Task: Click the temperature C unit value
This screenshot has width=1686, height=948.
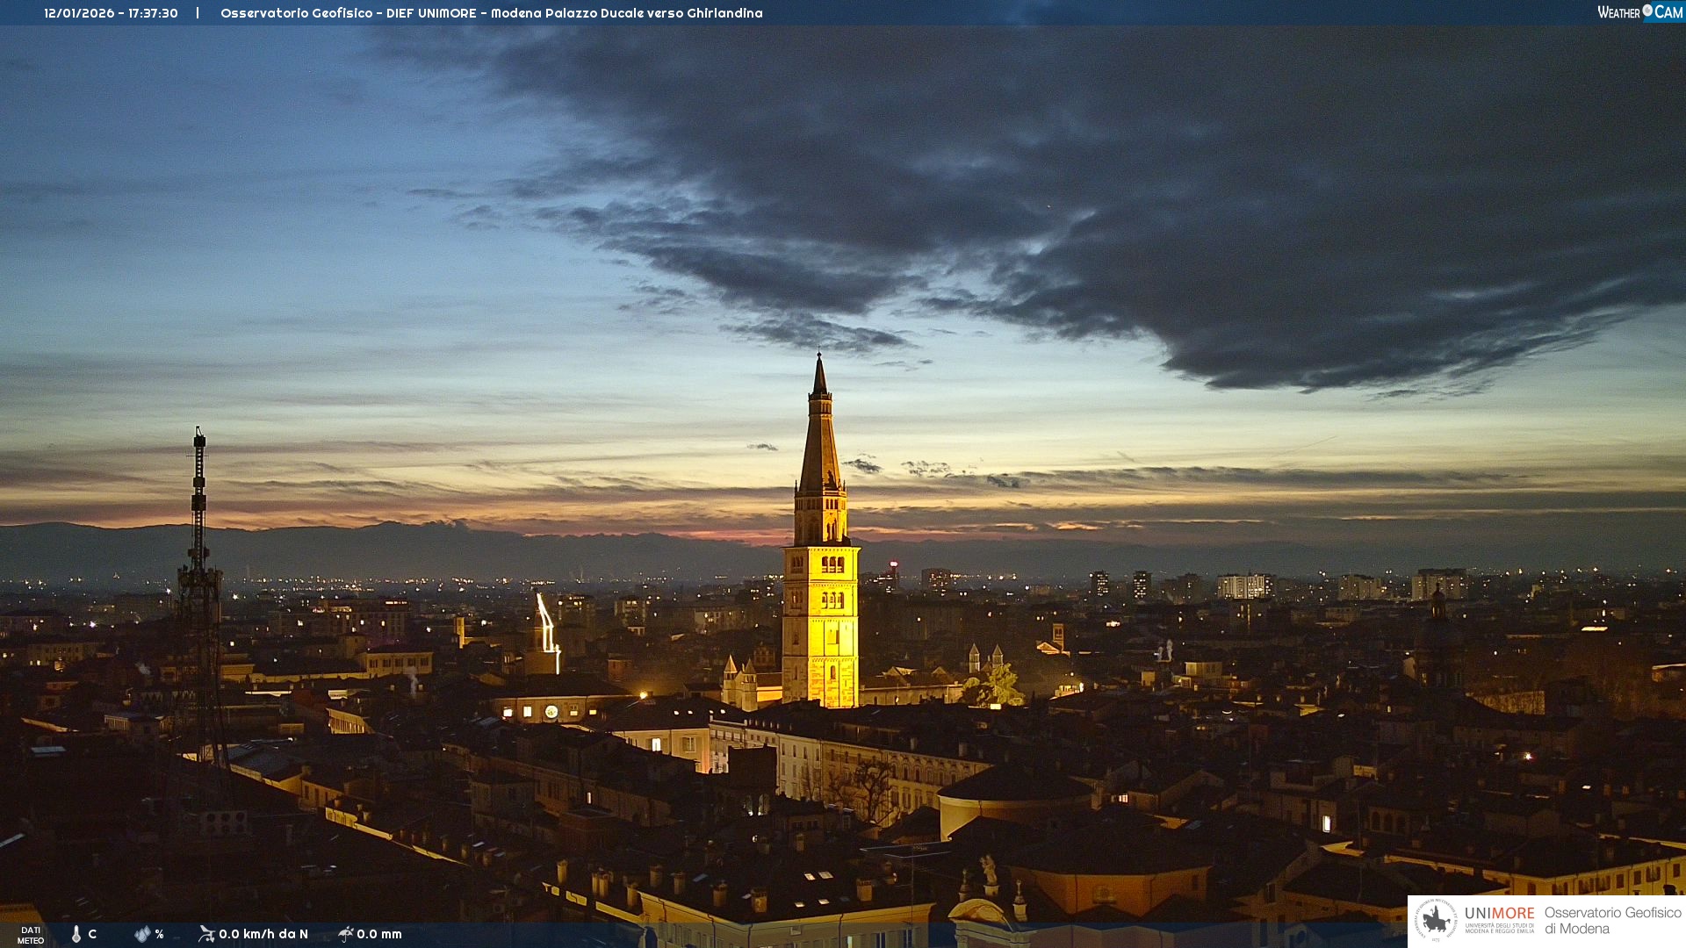Action: pos(92,934)
